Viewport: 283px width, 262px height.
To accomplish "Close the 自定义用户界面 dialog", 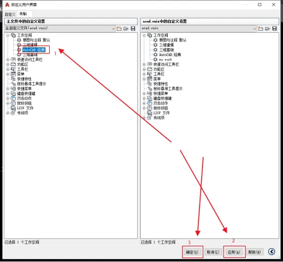I will 274,5.
